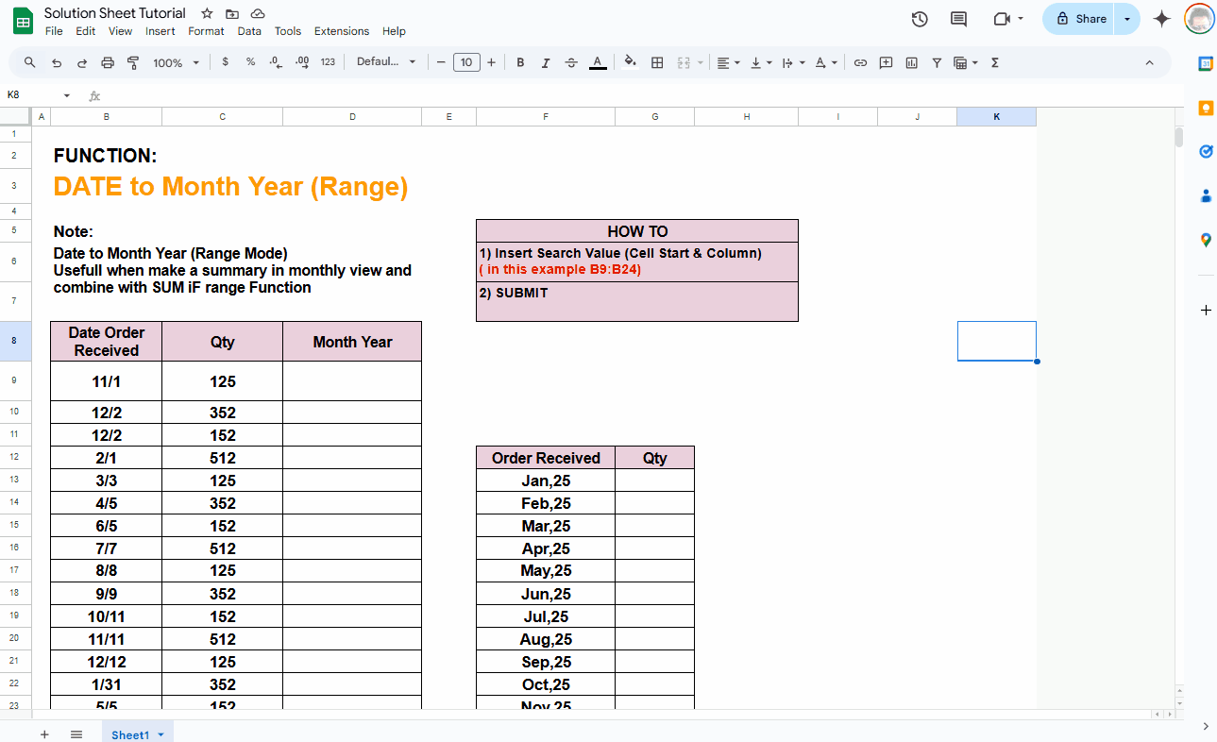Image resolution: width=1217 pixels, height=742 pixels.
Task: Star the Solution Sheet Tutorial document
Action: pos(207,13)
